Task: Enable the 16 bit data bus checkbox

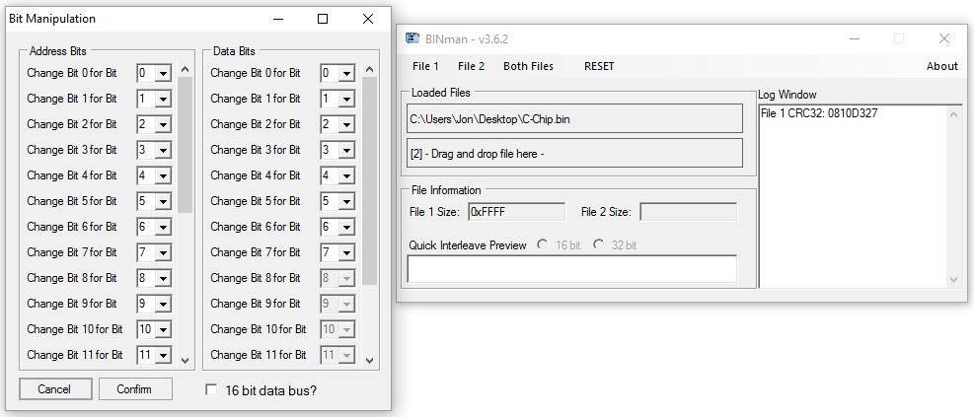Action: [x=211, y=389]
